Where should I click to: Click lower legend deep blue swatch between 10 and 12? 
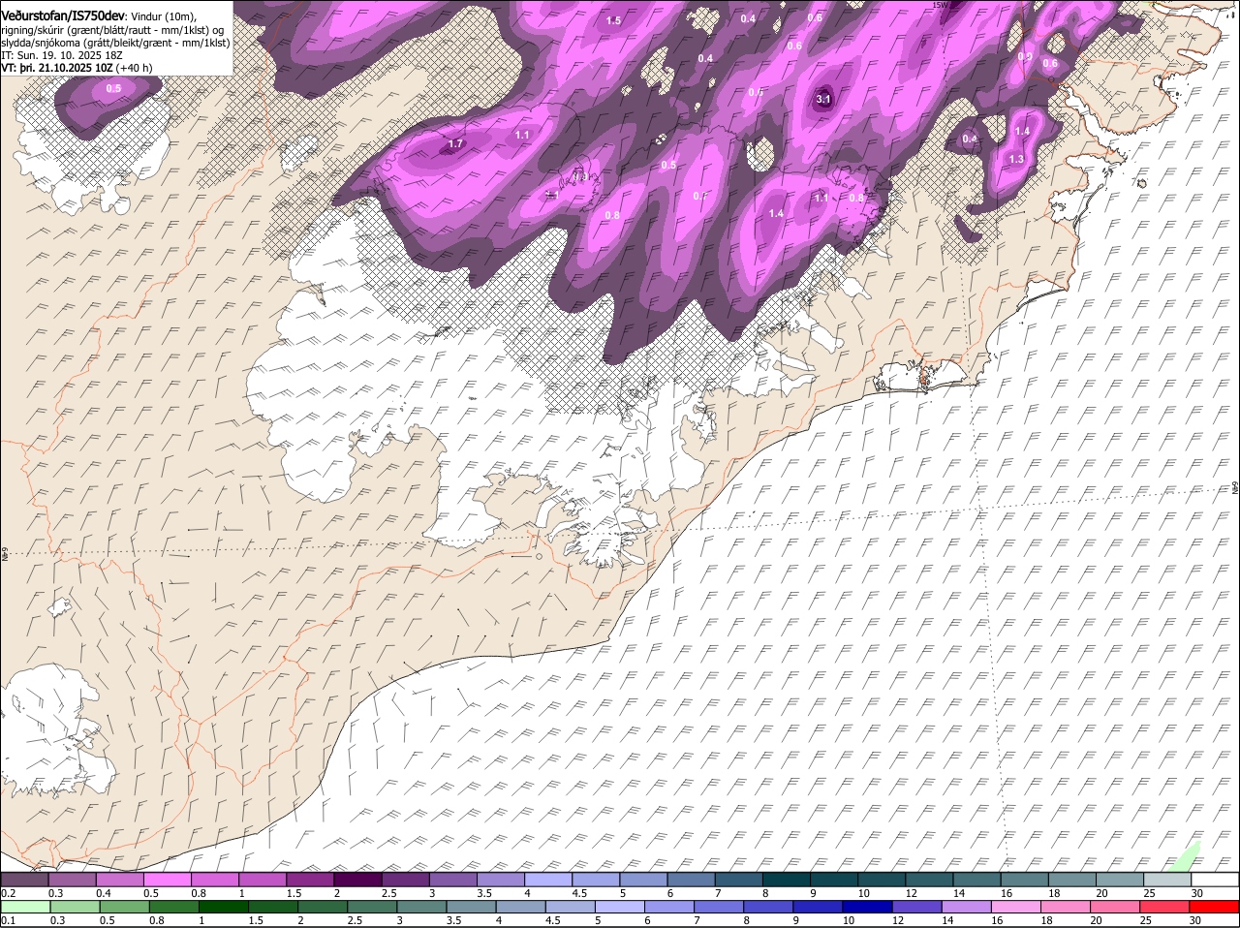[867, 906]
